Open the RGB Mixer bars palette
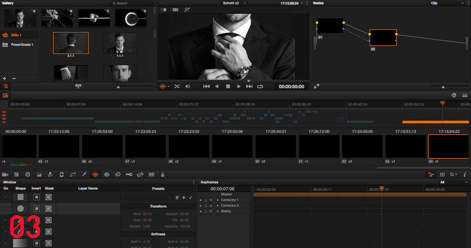 [39, 174]
